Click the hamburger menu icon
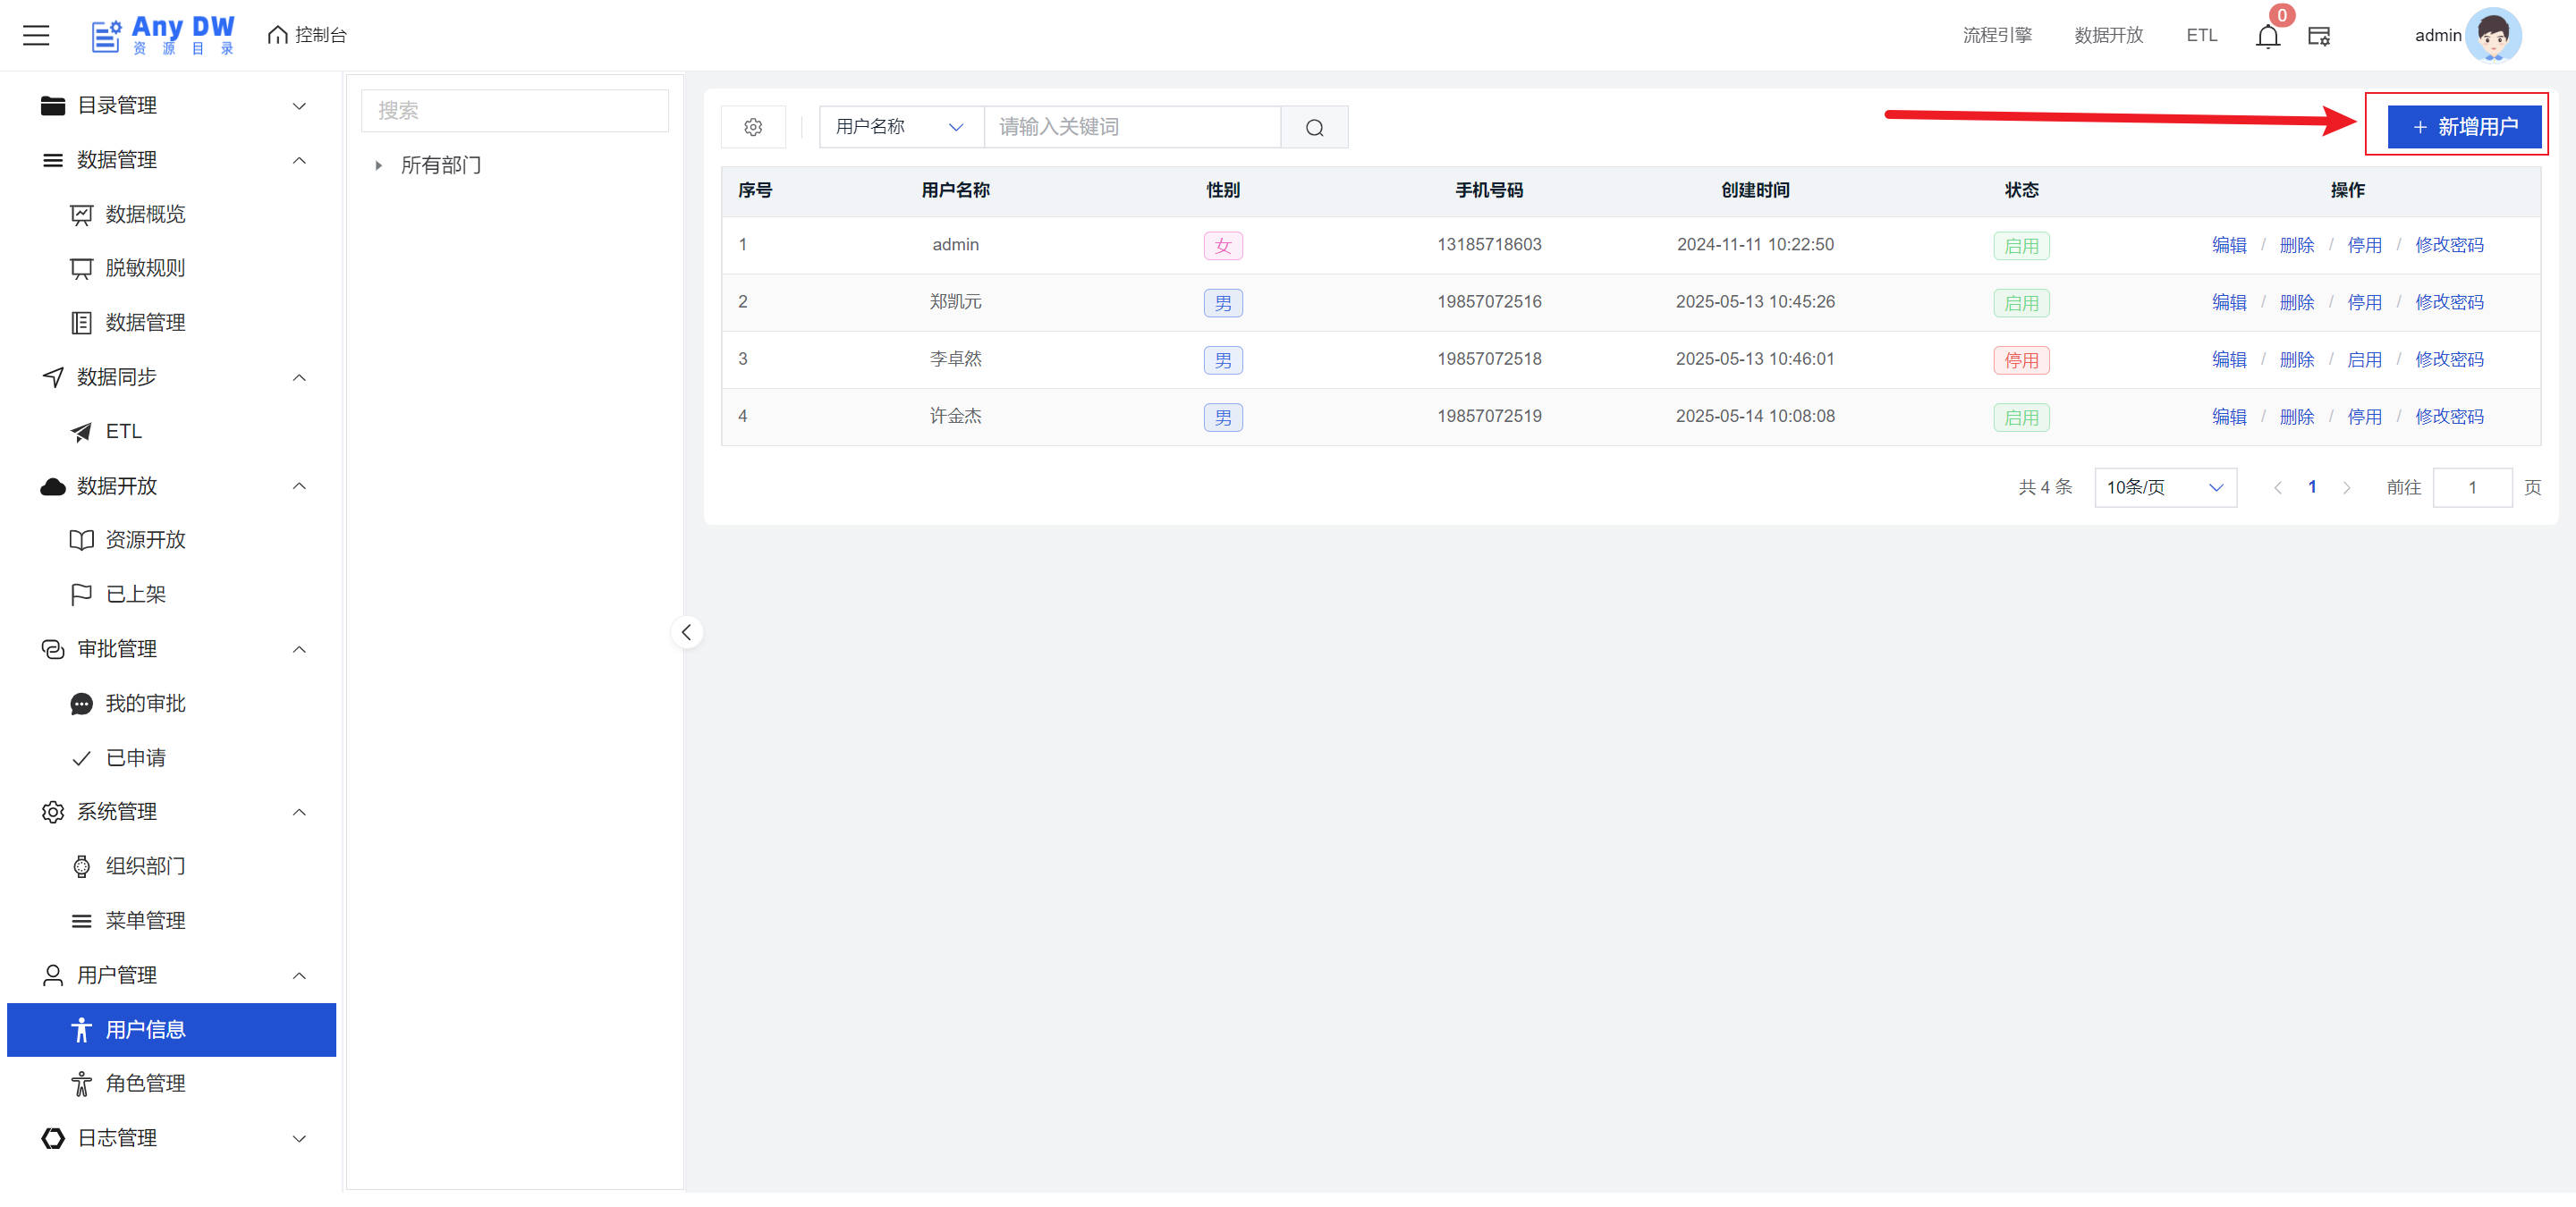The width and height of the screenshot is (2576, 1207). 36,35
